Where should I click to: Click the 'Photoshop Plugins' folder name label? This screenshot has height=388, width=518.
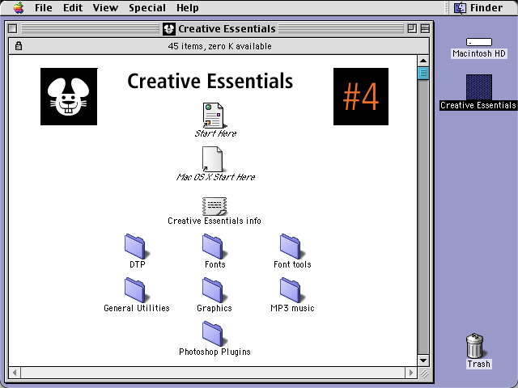click(x=214, y=352)
